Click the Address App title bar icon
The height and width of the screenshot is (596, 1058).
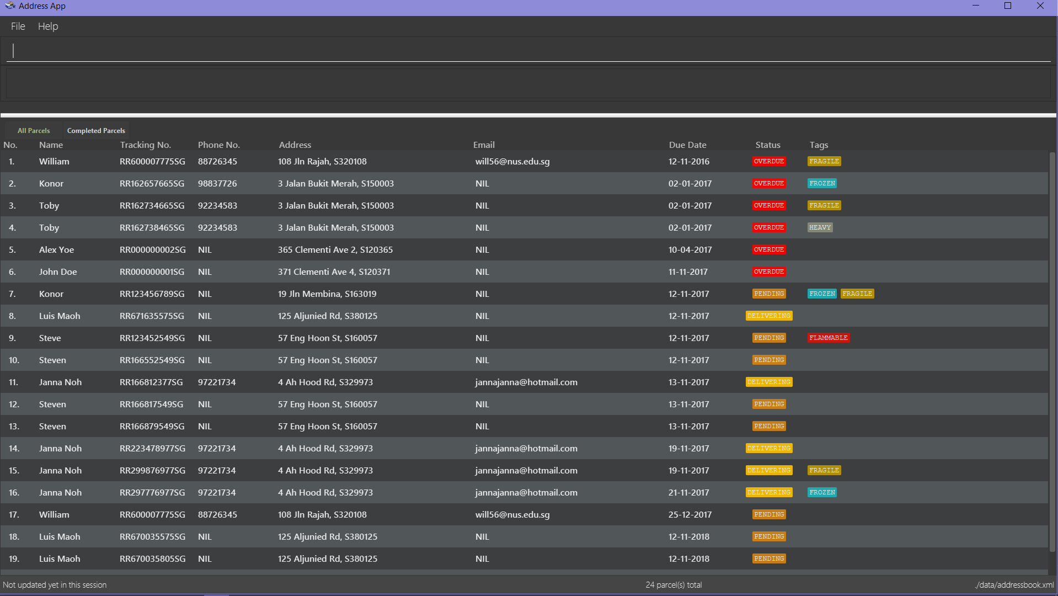(x=9, y=6)
